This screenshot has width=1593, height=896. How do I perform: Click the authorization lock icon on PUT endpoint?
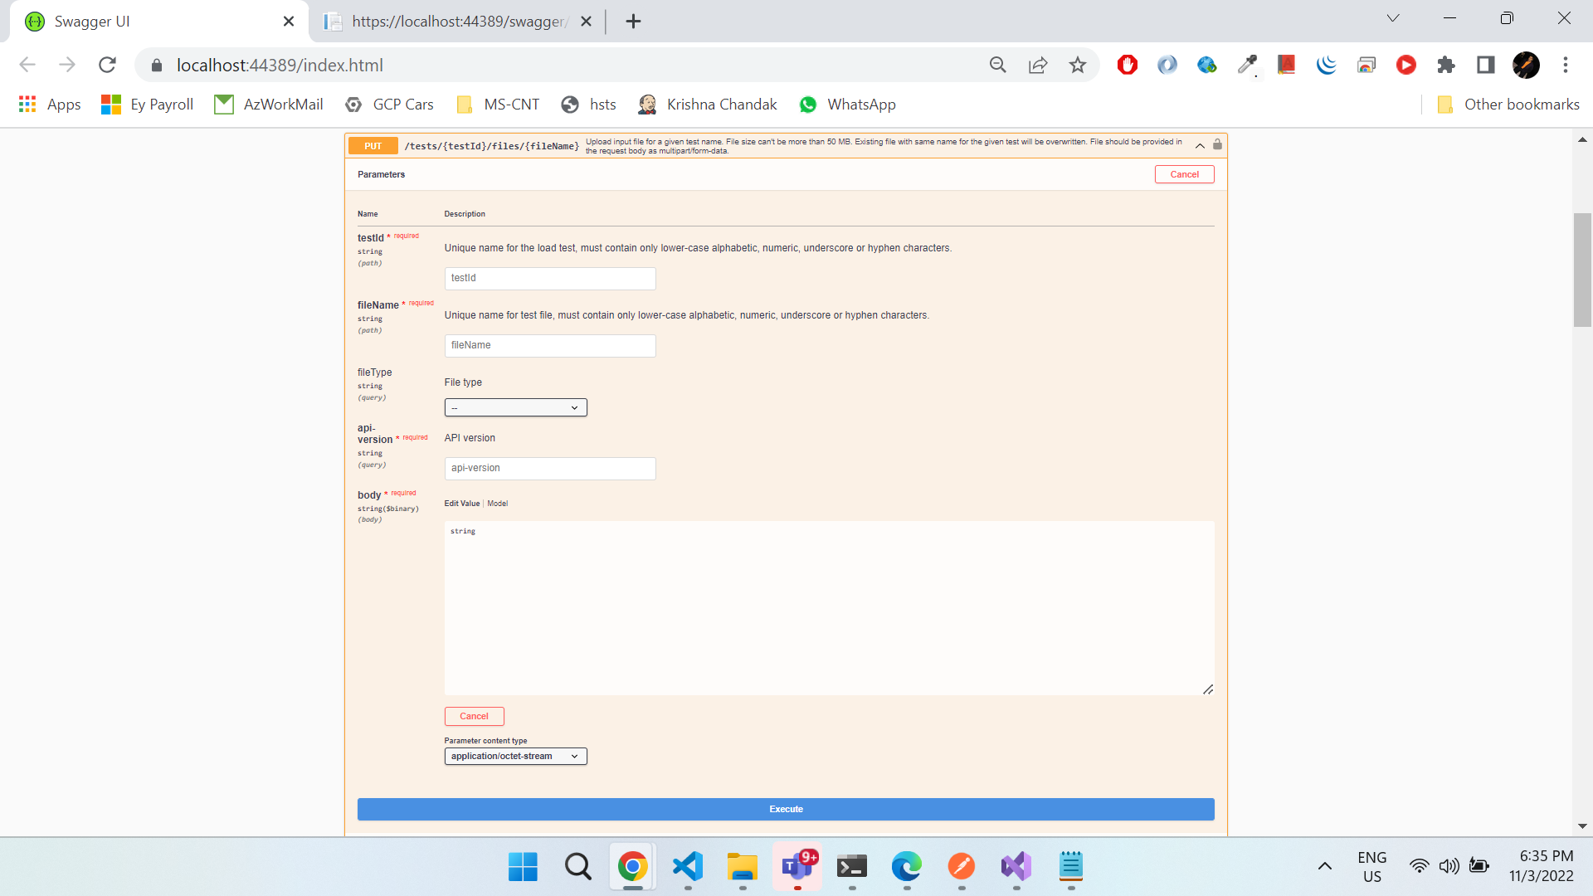(x=1217, y=145)
